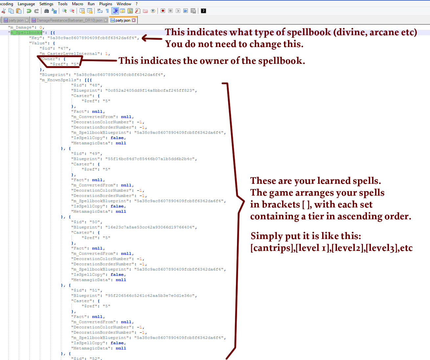Viewport: 430px width, 360px height.
Task: Start macro recording with red dot icon
Action: 163,11
